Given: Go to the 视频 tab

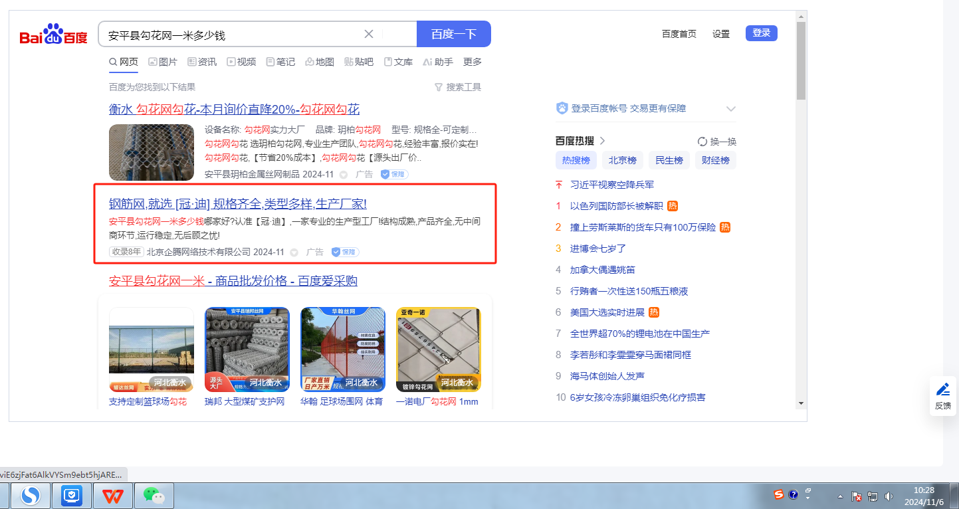Looking at the screenshot, I should (x=241, y=62).
